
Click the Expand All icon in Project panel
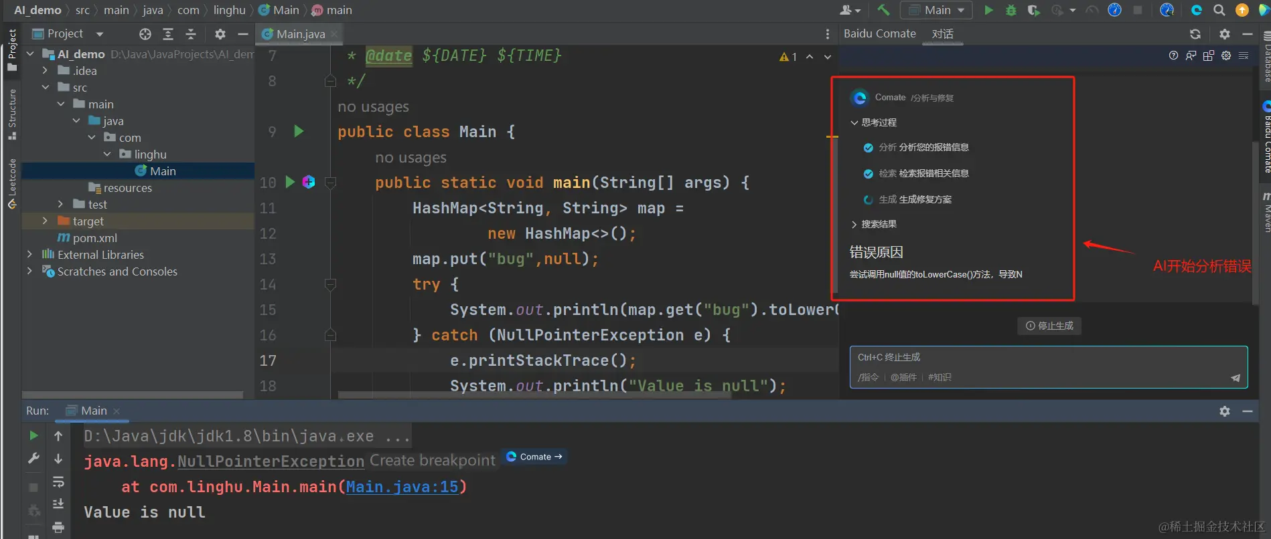click(x=168, y=34)
